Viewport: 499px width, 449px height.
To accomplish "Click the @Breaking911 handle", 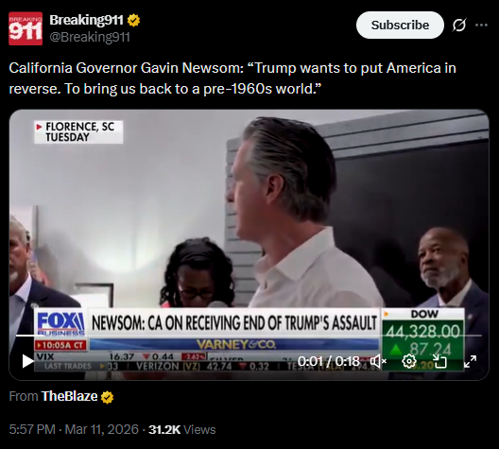I will tap(90, 37).
